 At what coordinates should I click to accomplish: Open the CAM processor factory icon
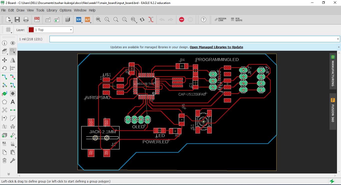(48, 19)
